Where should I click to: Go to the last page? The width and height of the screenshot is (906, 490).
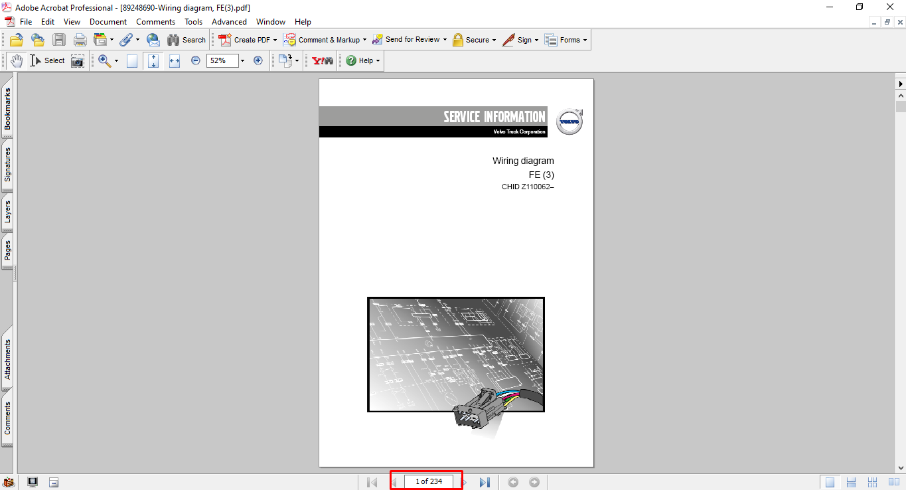[x=485, y=482]
